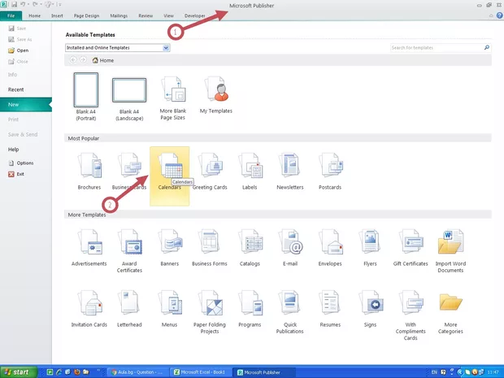This screenshot has width=504, height=378.
Task: Click Options in the File sidebar
Action: 25,163
